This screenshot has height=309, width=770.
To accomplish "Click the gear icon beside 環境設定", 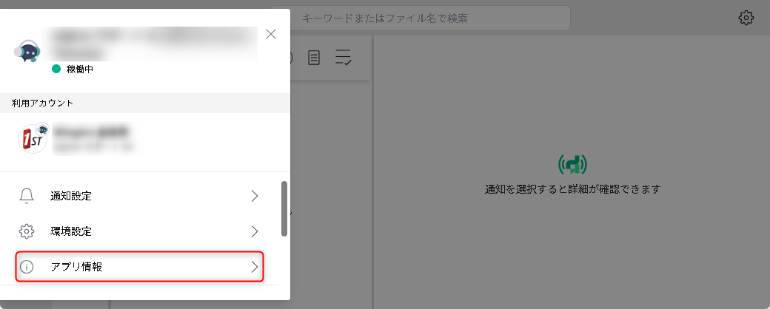I will pyautogui.click(x=27, y=231).
